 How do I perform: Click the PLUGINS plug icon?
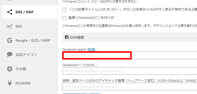pos(10,83)
